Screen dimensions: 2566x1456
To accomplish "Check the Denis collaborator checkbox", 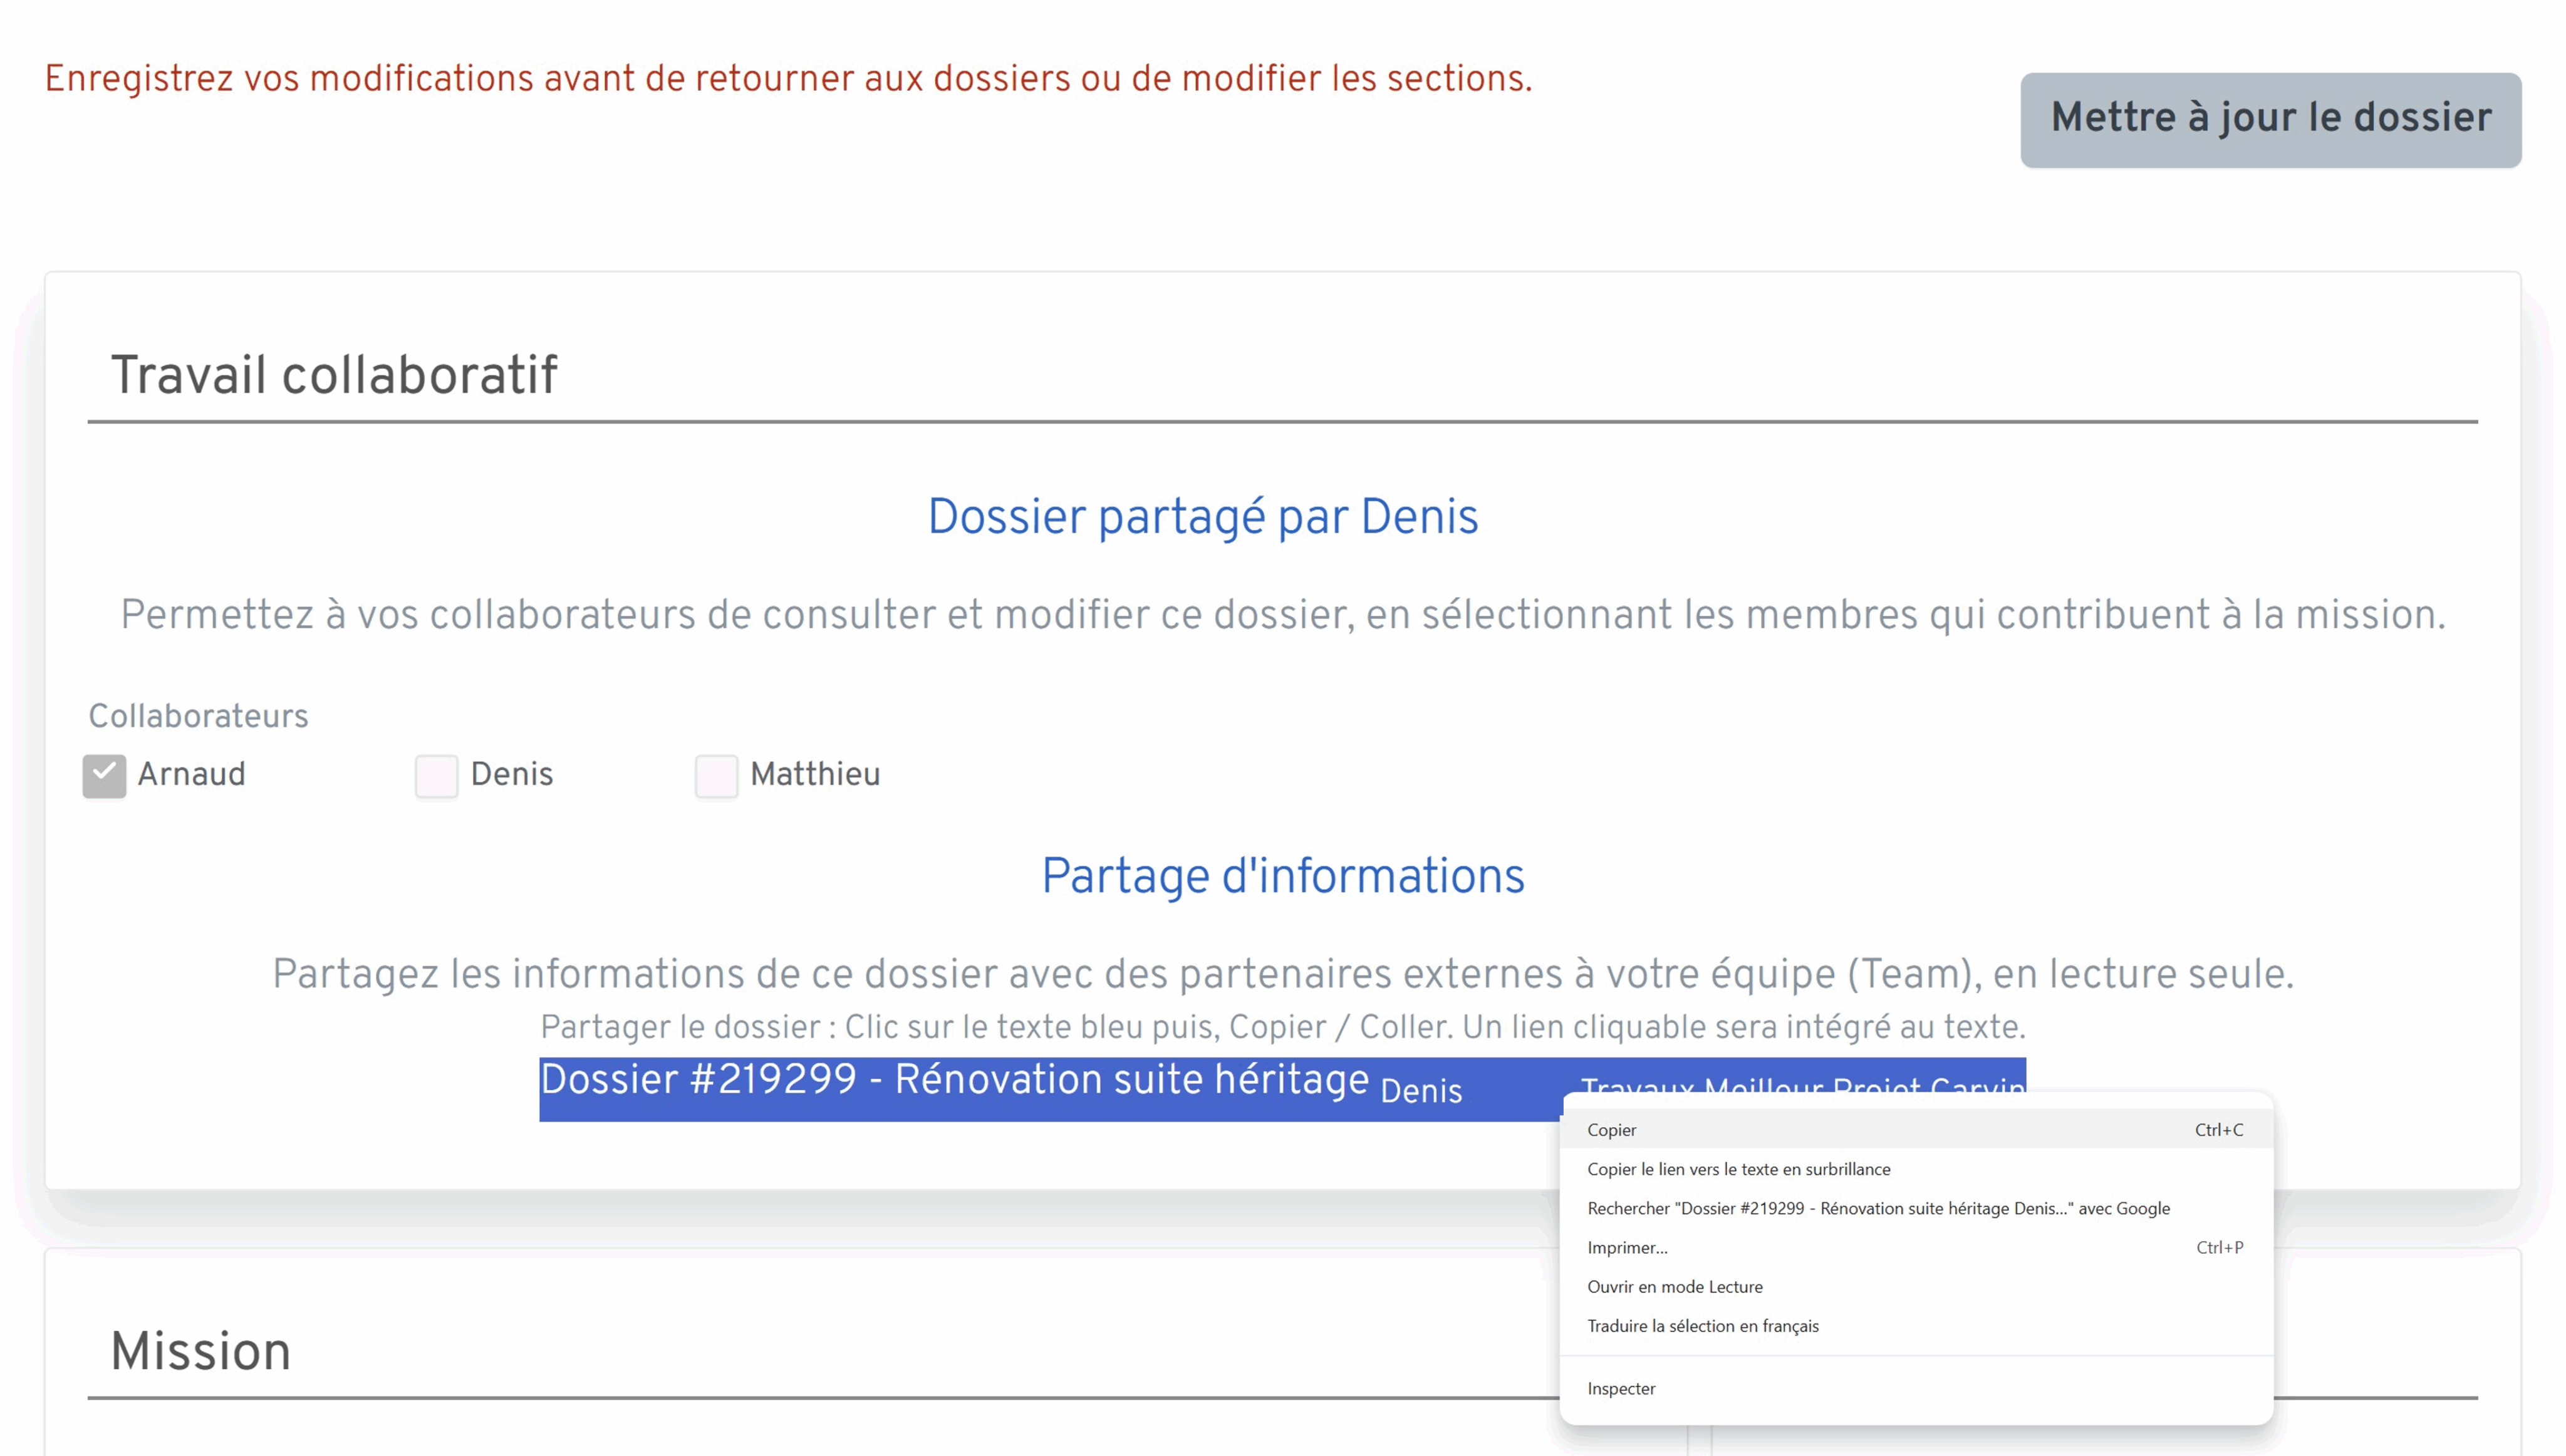I will click(x=436, y=775).
